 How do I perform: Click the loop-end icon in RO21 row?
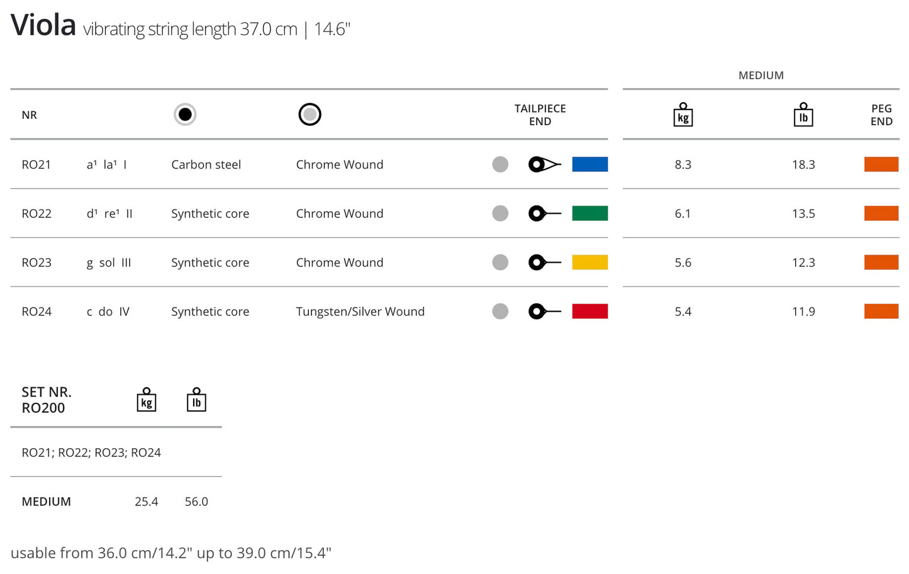point(544,165)
